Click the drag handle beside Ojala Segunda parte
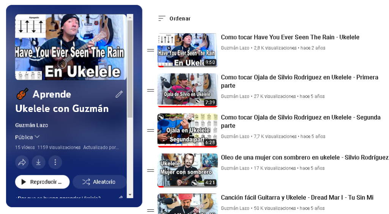The image size is (389, 214). pos(150,131)
